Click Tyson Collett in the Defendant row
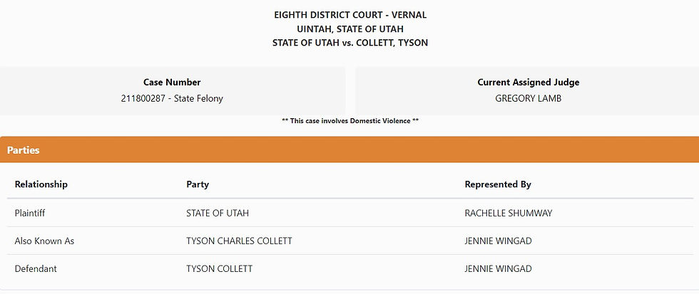Screen dimensions: 699x294 (x=219, y=269)
